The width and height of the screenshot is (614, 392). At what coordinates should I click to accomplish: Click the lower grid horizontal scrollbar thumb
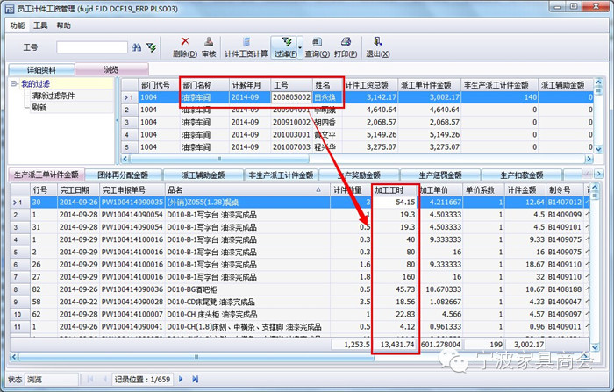(196, 357)
